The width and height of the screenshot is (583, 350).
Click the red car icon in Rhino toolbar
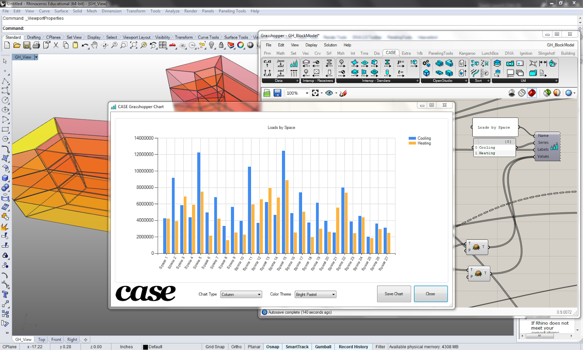click(x=173, y=45)
